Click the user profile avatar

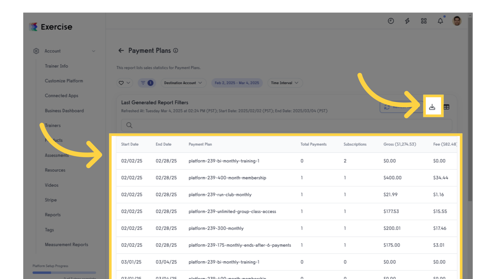(457, 21)
